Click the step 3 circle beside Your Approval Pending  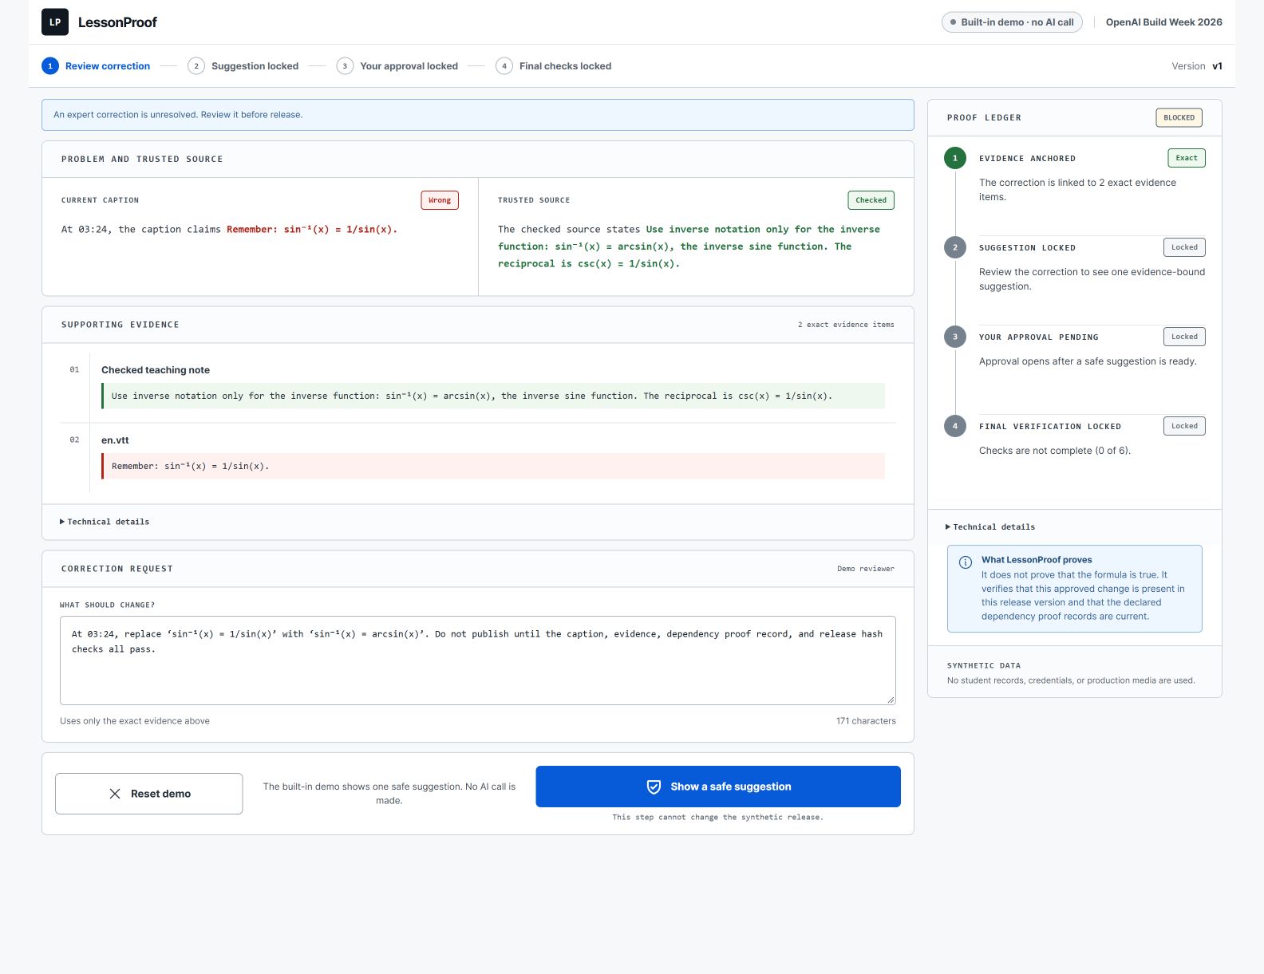(x=955, y=337)
